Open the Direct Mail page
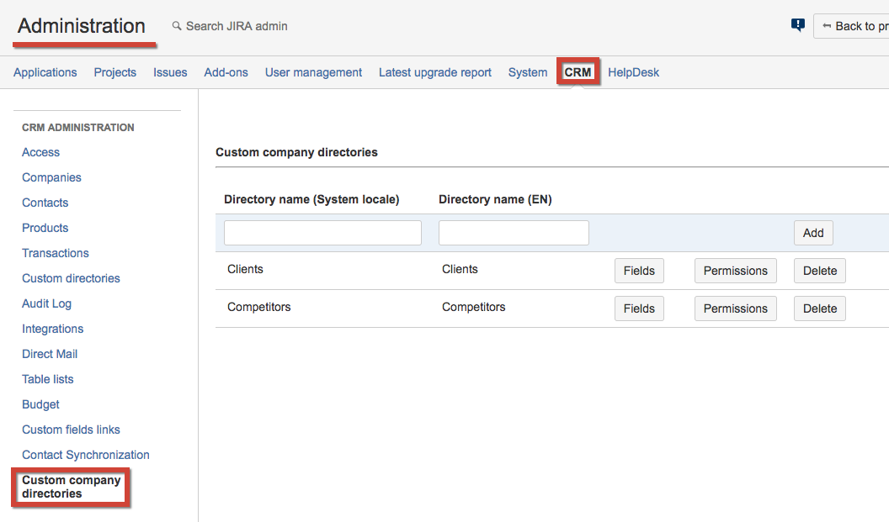889x522 pixels. [50, 354]
